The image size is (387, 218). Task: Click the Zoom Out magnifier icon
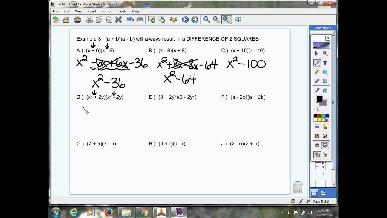[x=216, y=20]
